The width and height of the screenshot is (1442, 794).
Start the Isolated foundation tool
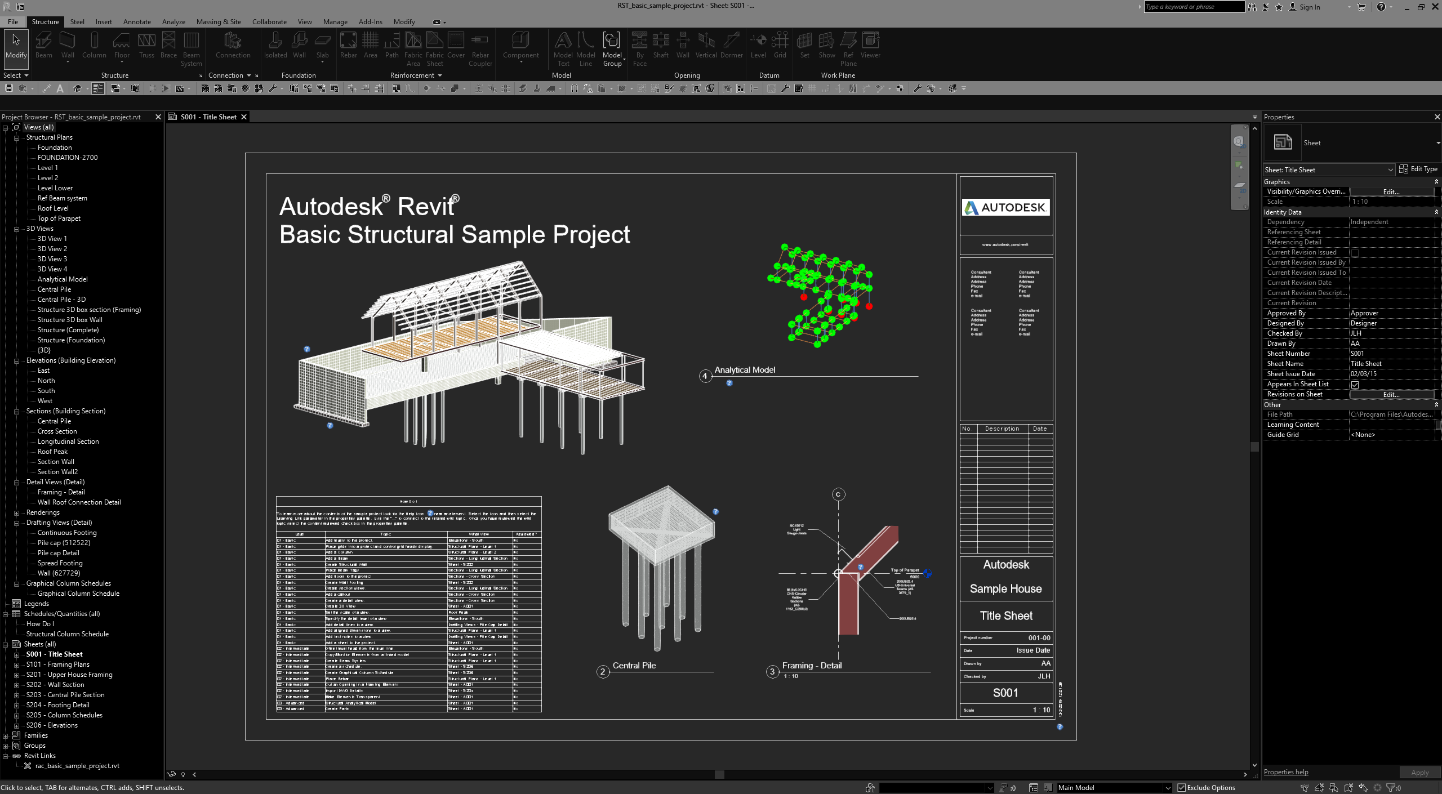275,45
